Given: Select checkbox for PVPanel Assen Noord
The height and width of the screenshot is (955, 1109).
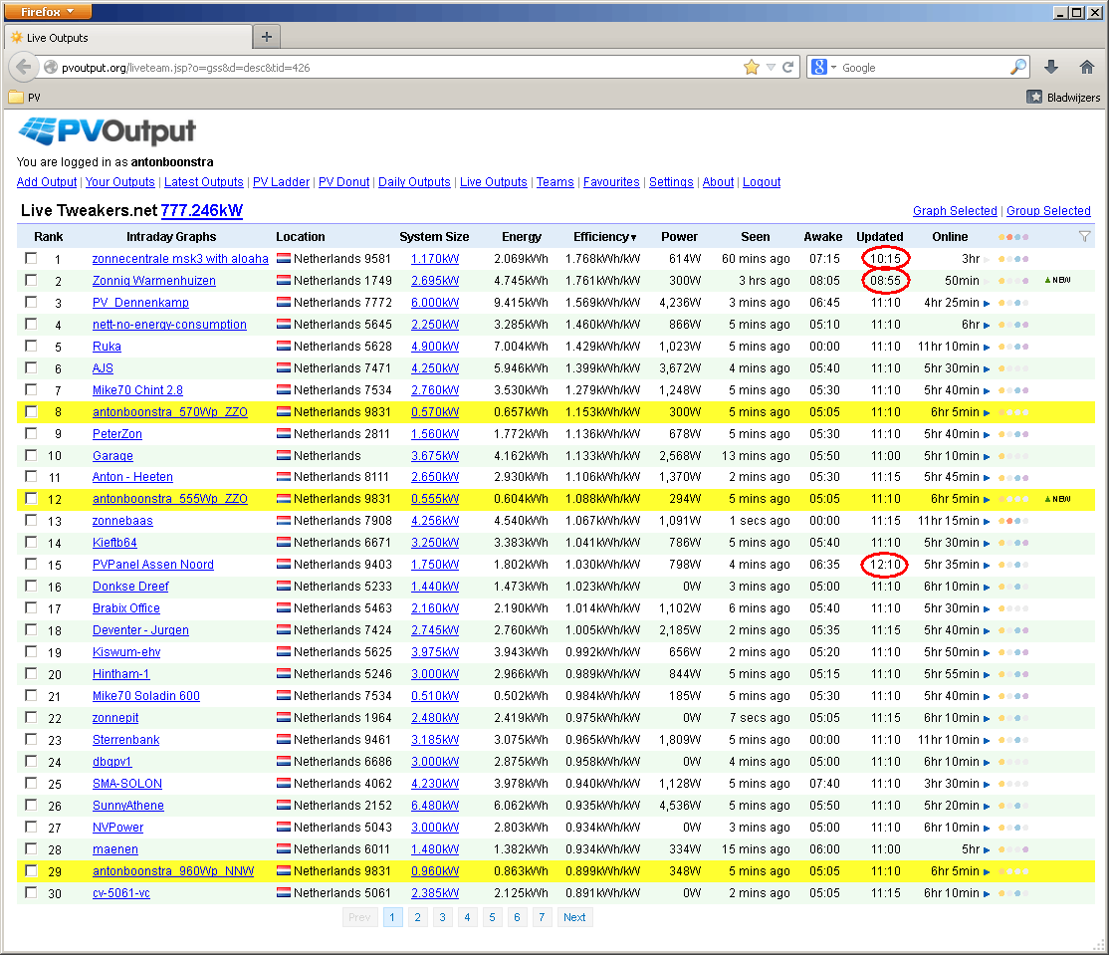Looking at the screenshot, I should tap(31, 564).
